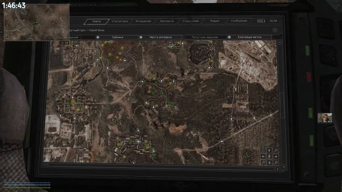The height and width of the screenshot is (192, 342).
Task: Open the Отношения tab
Action: (143, 21)
